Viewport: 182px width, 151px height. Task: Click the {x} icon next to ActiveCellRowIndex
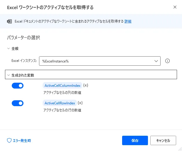click(80, 103)
